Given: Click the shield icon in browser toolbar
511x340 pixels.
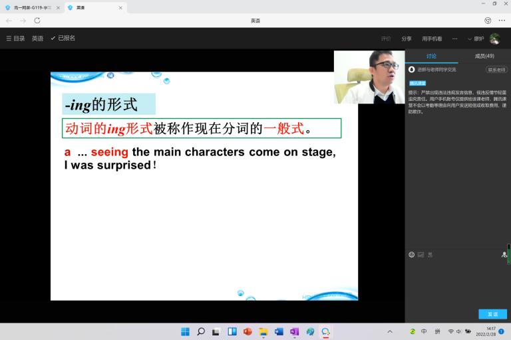Looking at the screenshot, I should pyautogui.click(x=488, y=21).
